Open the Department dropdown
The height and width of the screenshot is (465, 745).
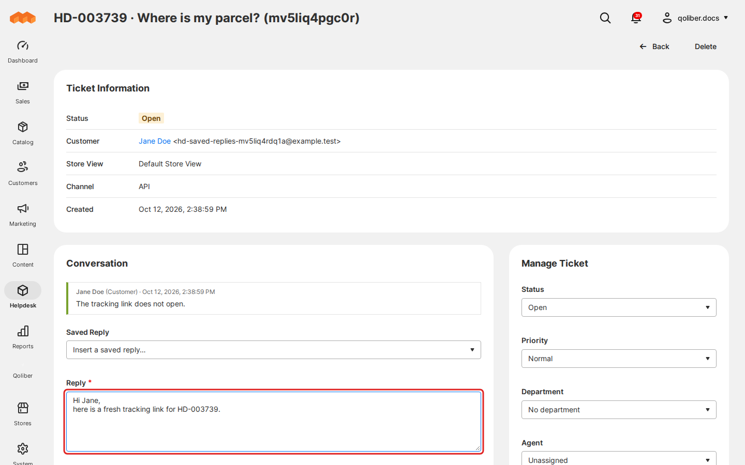(619, 410)
